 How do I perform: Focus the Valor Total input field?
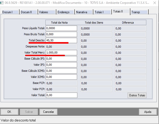(62, 95)
